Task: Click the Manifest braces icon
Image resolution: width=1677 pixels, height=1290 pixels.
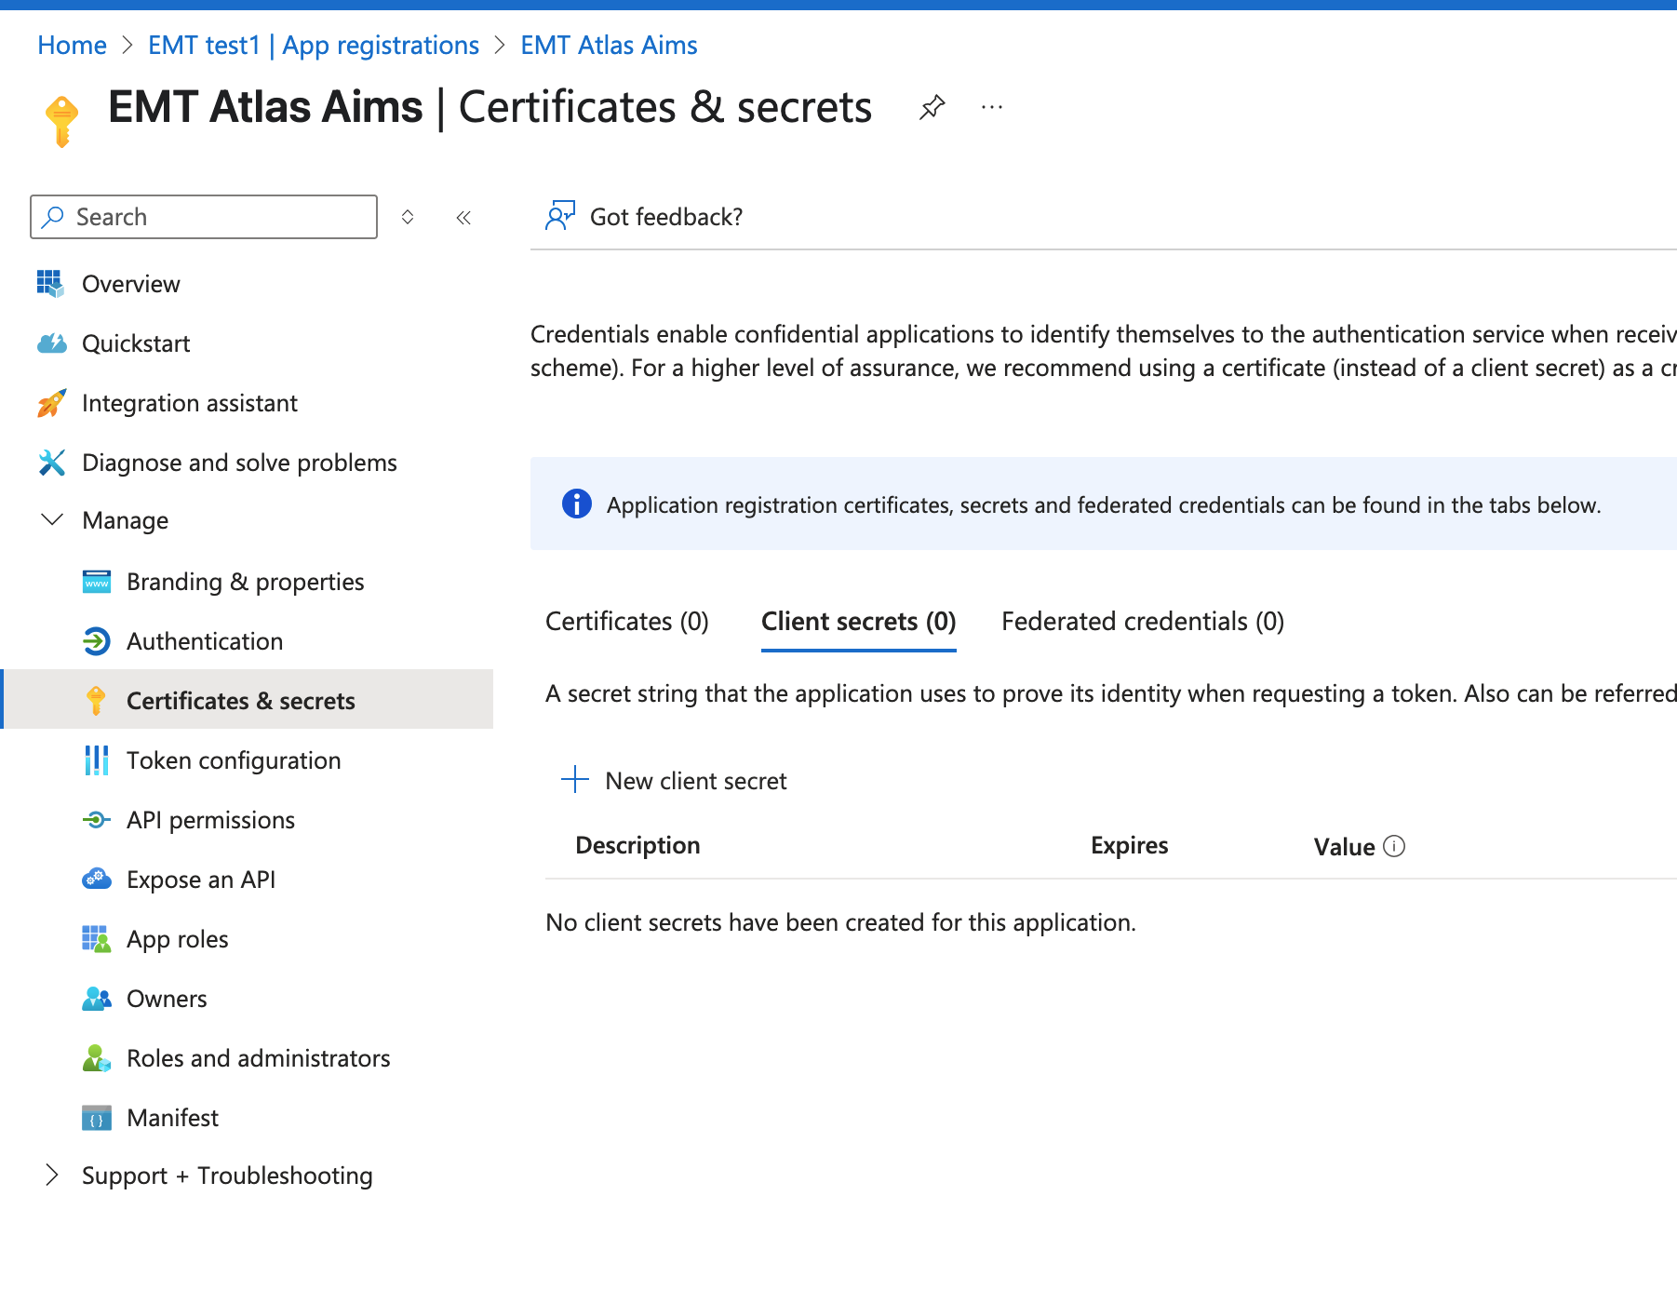Action: [96, 1118]
